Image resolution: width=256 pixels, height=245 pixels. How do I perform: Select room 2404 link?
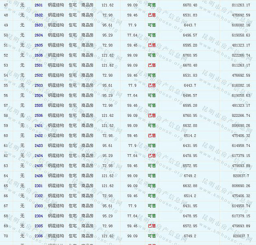click(x=39, y=156)
